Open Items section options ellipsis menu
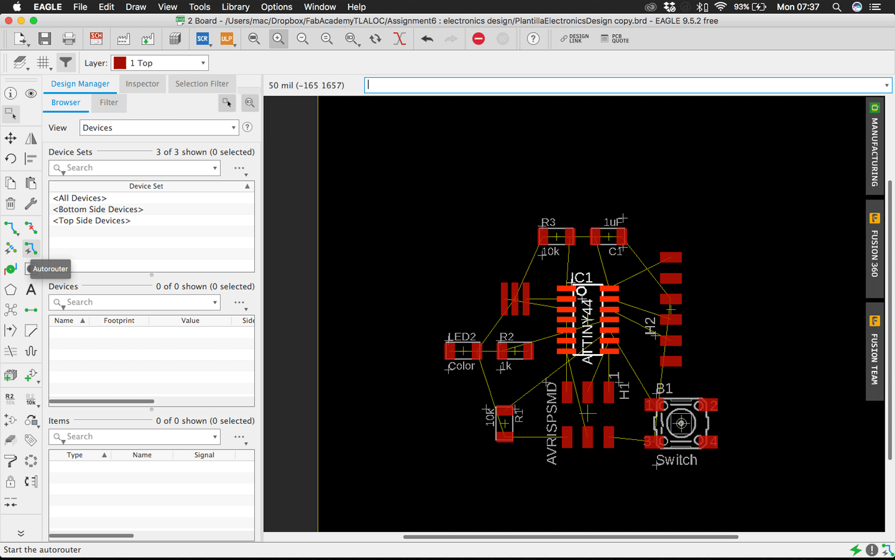 [x=240, y=437]
